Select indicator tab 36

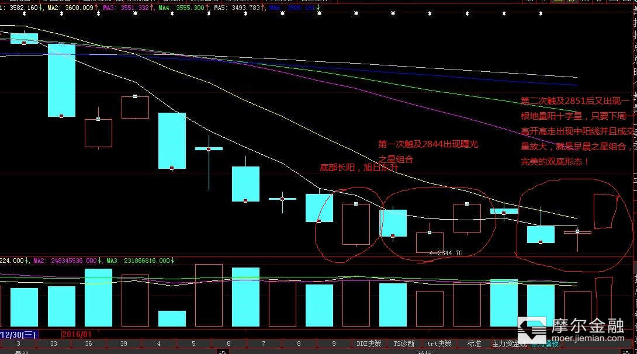pos(88,344)
